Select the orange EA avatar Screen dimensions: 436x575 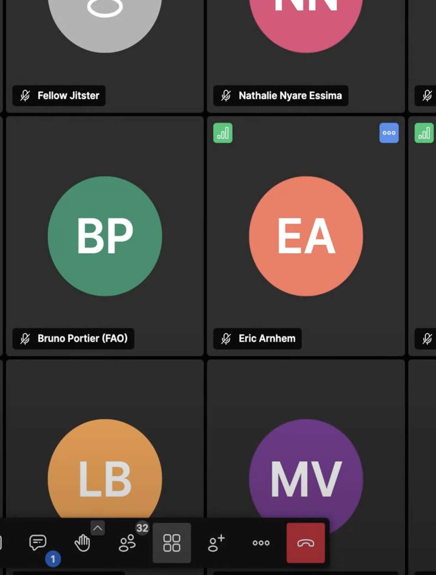(x=306, y=236)
